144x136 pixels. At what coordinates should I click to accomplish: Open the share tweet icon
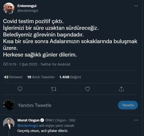(x=121, y=89)
